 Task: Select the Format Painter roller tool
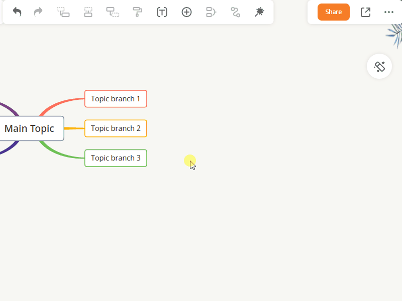137,12
